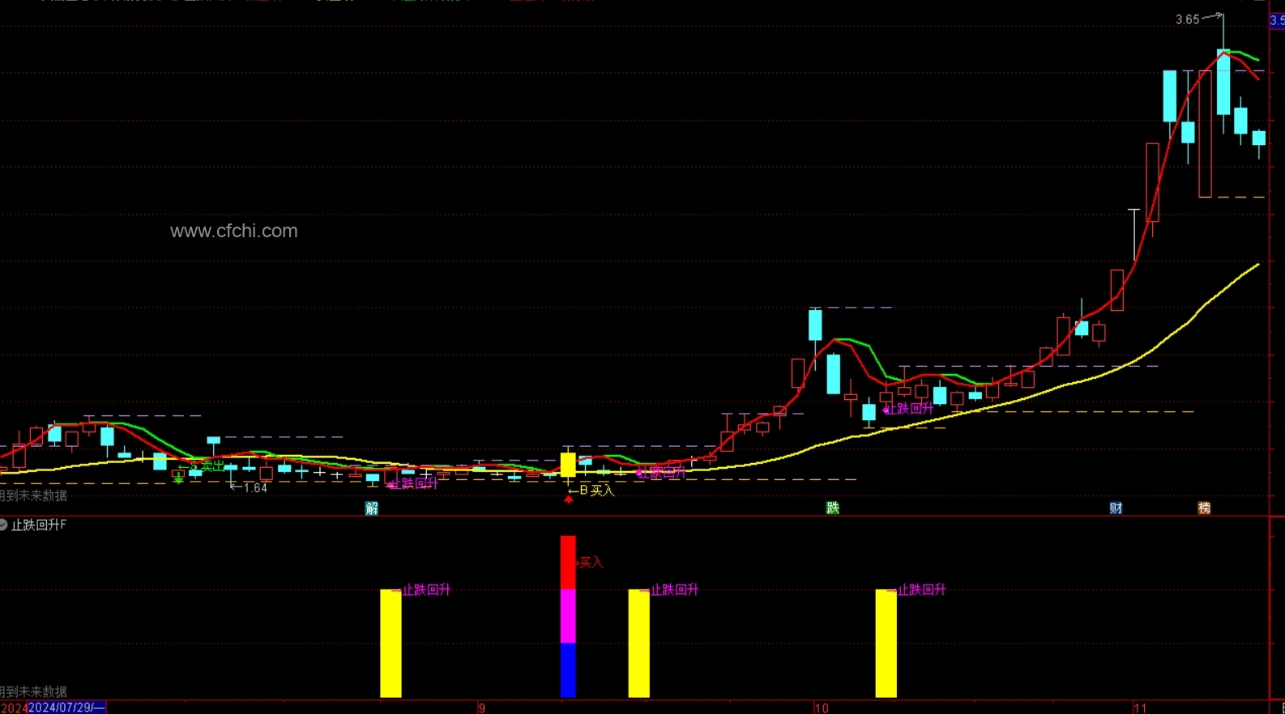Click 用到未来数据 notice in main chart
Viewport: 1285px width, 714px height.
click(33, 495)
